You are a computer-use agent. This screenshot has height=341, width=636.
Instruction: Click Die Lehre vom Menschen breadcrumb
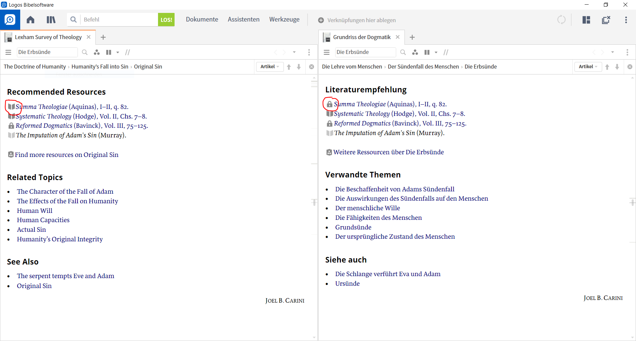352,67
